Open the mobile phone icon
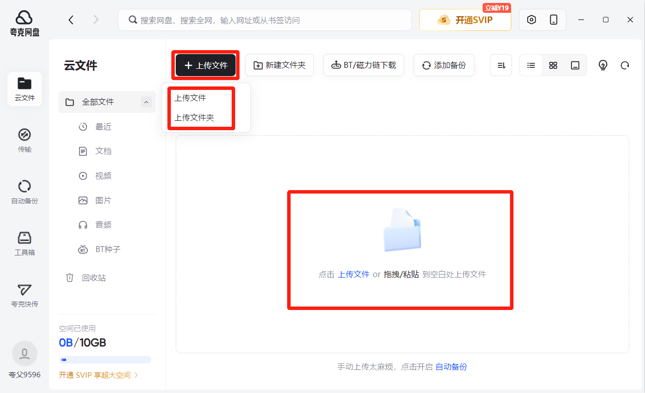The width and height of the screenshot is (645, 393). point(554,20)
